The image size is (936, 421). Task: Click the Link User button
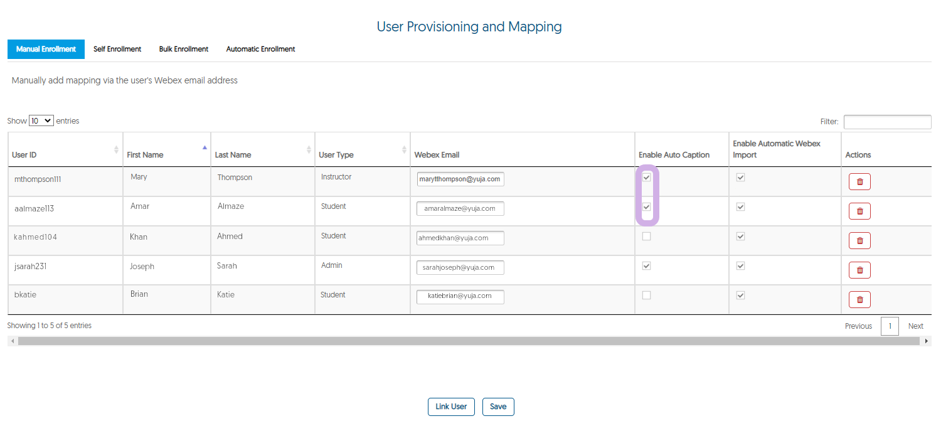coord(451,407)
